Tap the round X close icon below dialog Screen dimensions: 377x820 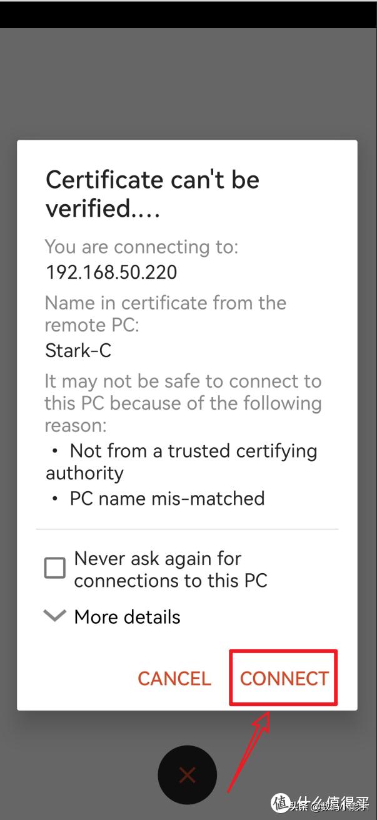(187, 775)
